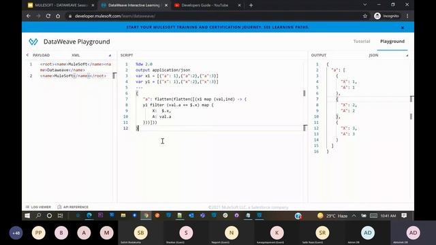Viewport: 436px width, 245px height.
Task: Reload the current page
Action: coord(48,16)
